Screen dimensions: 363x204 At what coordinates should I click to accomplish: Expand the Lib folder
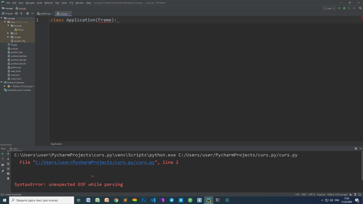(8, 33)
